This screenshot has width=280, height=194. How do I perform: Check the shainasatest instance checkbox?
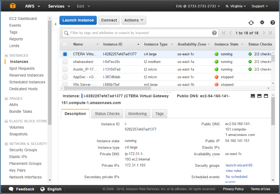coord(65,62)
